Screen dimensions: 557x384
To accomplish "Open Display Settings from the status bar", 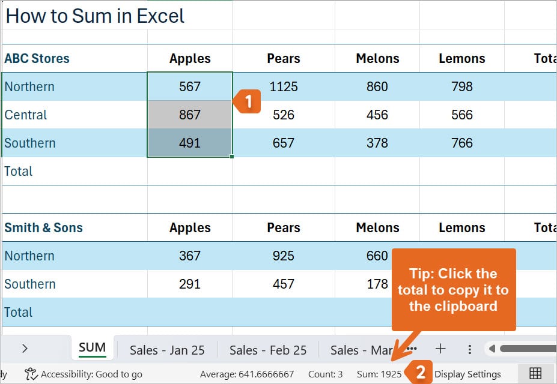I will pyautogui.click(x=467, y=373).
